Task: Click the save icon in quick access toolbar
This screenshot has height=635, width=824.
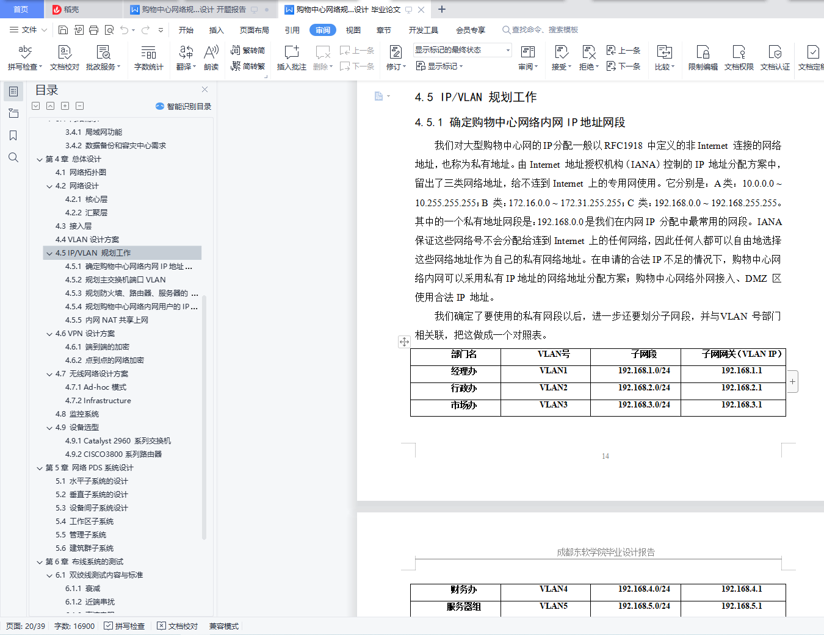Action: click(63, 30)
